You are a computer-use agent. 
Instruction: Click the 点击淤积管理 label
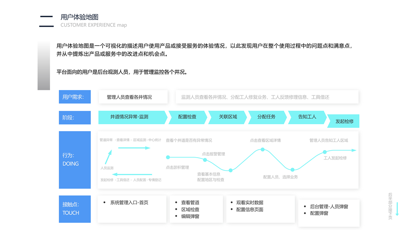coord(177,168)
